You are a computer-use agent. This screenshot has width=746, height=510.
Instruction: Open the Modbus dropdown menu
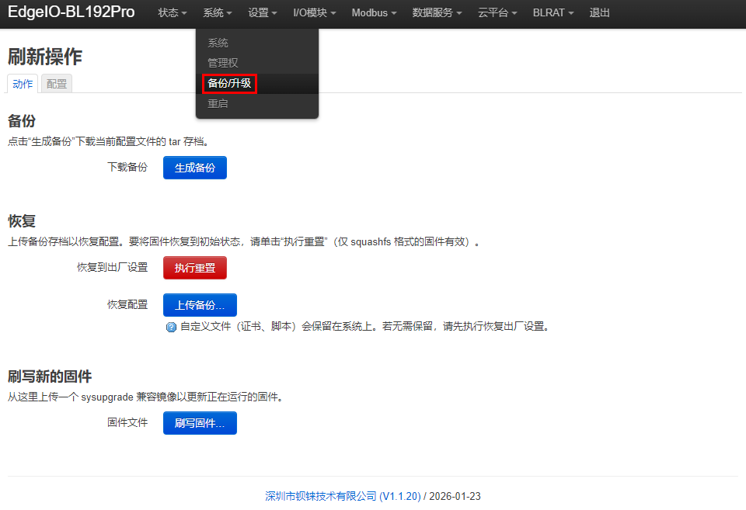374,13
